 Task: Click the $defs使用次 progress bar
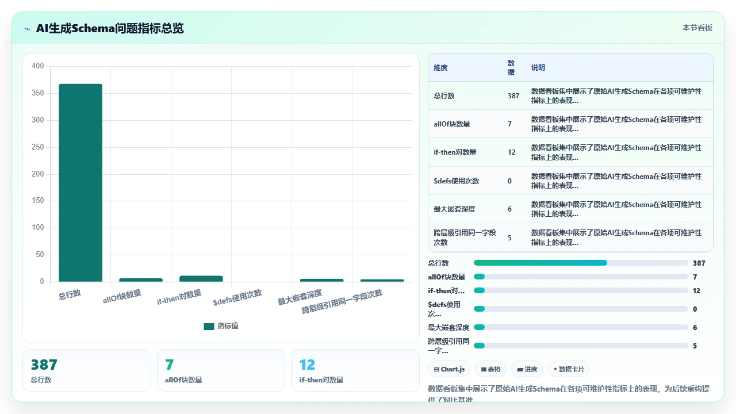581,309
